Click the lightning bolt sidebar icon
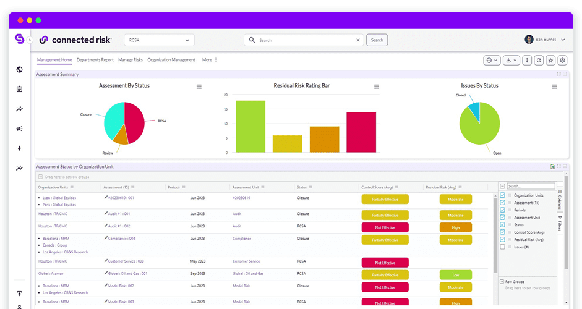This screenshot has height=309, width=582. pyautogui.click(x=19, y=148)
